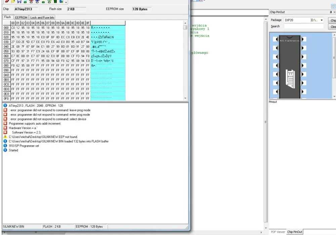336x235 pixels.
Task: Click the pinout image scroll down arrow
Action: 334,96
